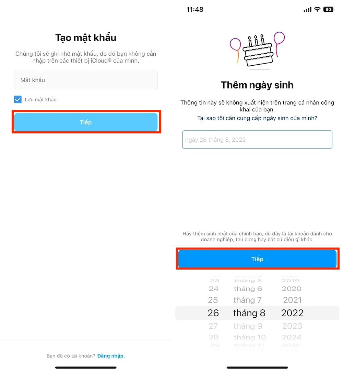Choose 2023 in the year column

click(292, 326)
